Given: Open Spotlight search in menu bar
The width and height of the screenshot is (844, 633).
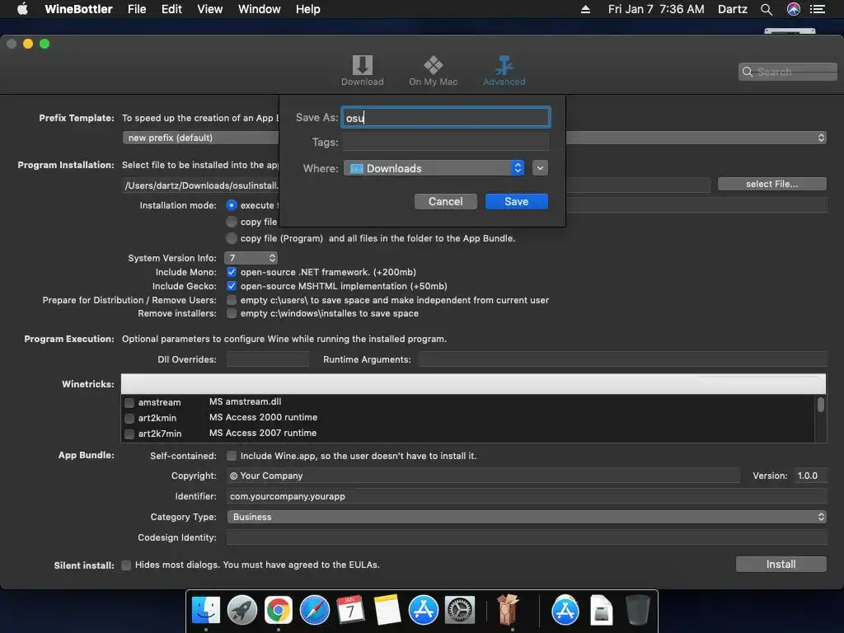Looking at the screenshot, I should (x=766, y=9).
